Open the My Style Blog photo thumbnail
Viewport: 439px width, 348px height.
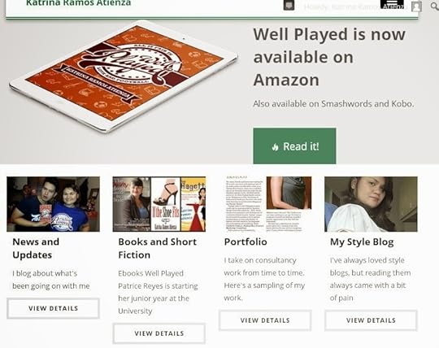(x=371, y=204)
